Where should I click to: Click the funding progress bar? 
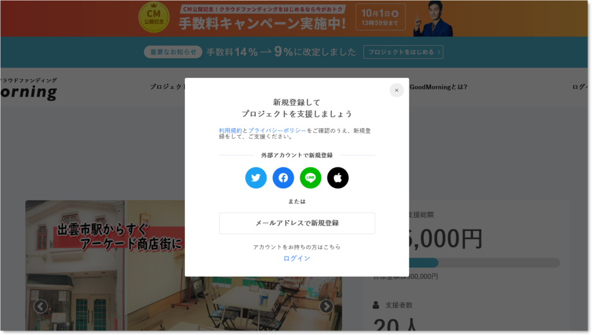point(484,263)
